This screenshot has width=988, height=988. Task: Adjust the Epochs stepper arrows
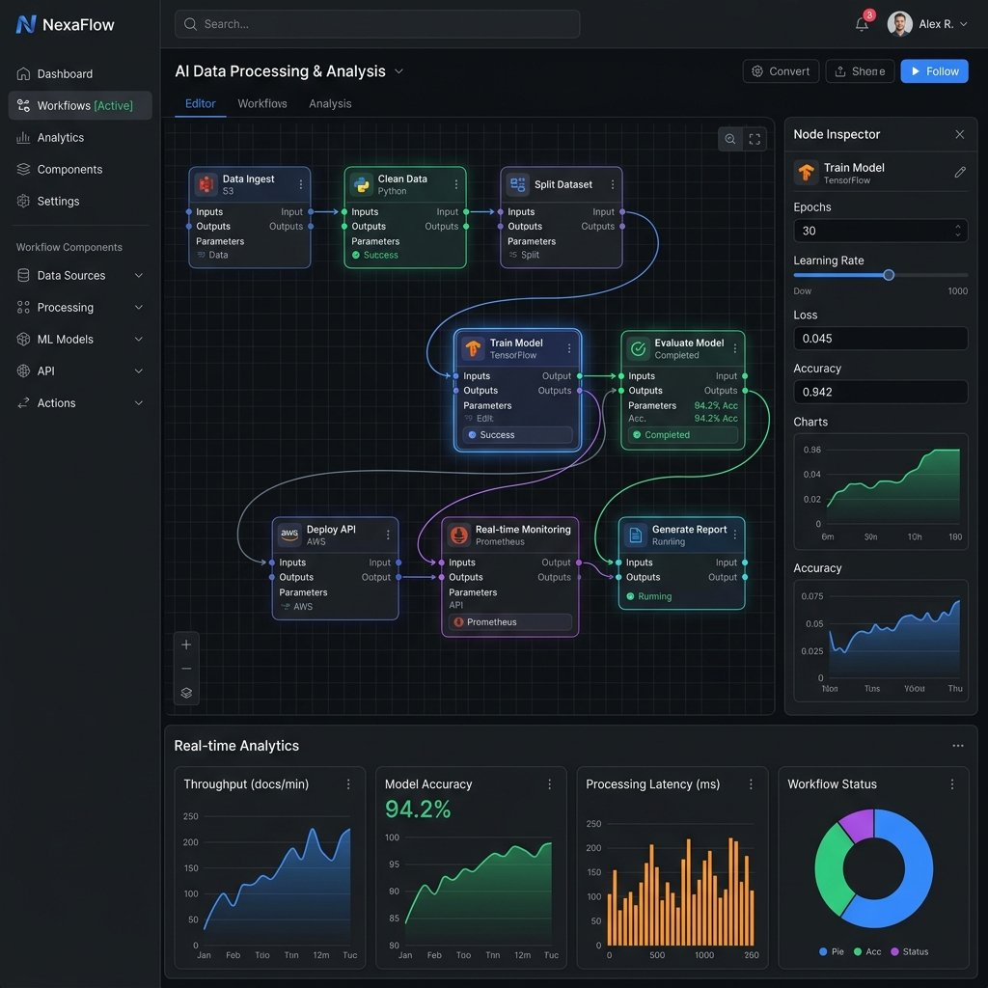coord(958,231)
